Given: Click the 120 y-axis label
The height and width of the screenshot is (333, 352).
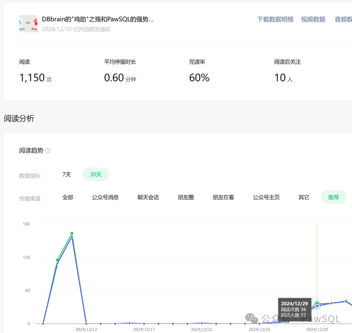Looking at the screenshot, I should pos(27,257).
